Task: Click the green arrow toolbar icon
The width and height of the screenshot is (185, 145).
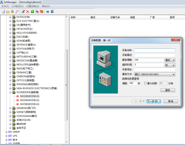Action: [32, 11]
